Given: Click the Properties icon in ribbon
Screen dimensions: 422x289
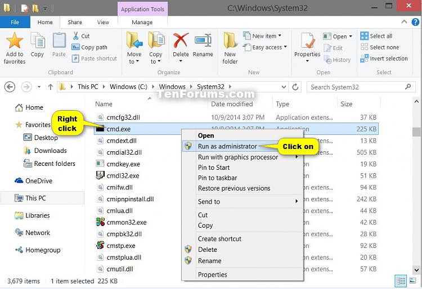Looking at the screenshot, I should click(x=307, y=40).
